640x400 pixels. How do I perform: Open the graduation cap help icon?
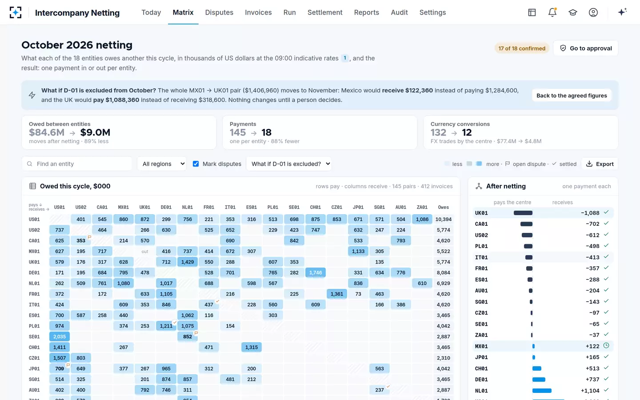pyautogui.click(x=573, y=12)
